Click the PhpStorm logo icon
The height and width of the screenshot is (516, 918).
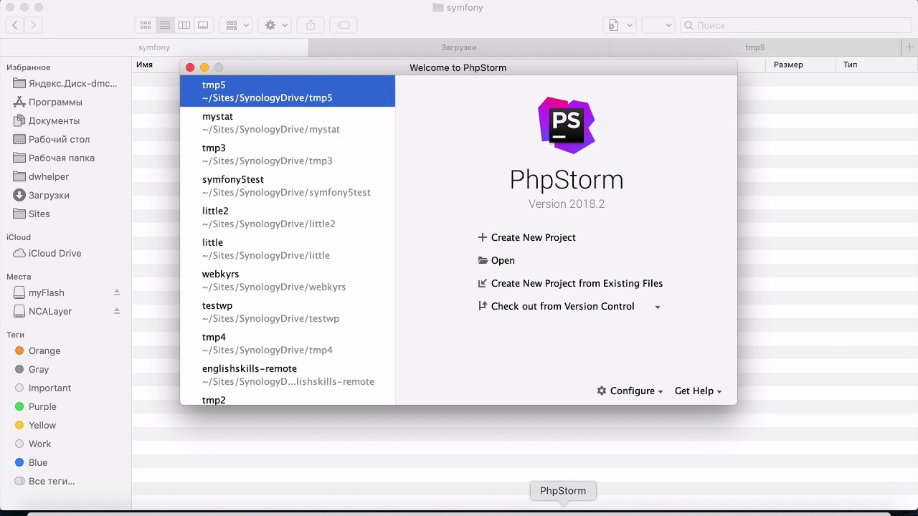pyautogui.click(x=567, y=125)
